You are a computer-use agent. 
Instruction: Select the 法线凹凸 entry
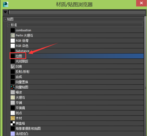77,134
